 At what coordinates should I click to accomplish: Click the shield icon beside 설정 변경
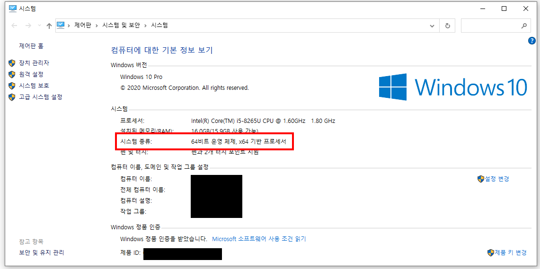click(x=481, y=179)
